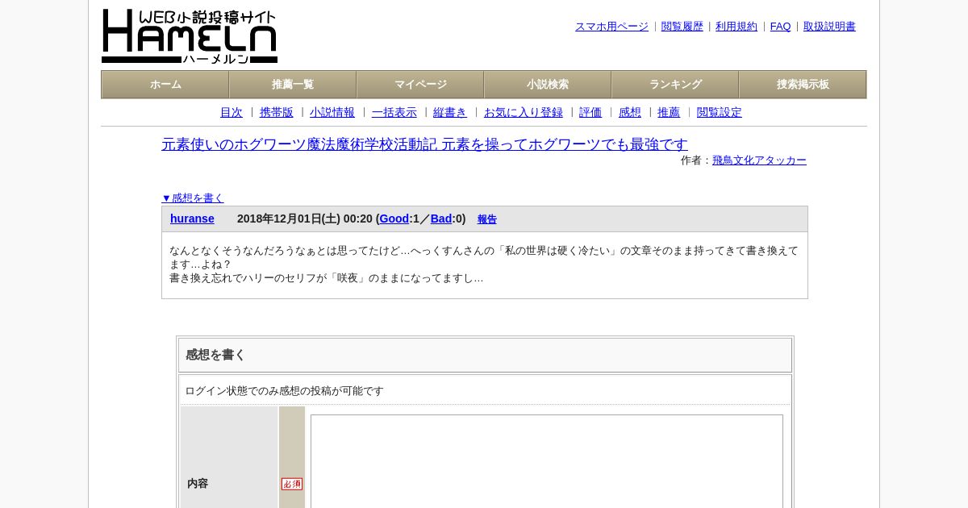Open the 目次 link
The width and height of the screenshot is (968, 508).
point(232,112)
